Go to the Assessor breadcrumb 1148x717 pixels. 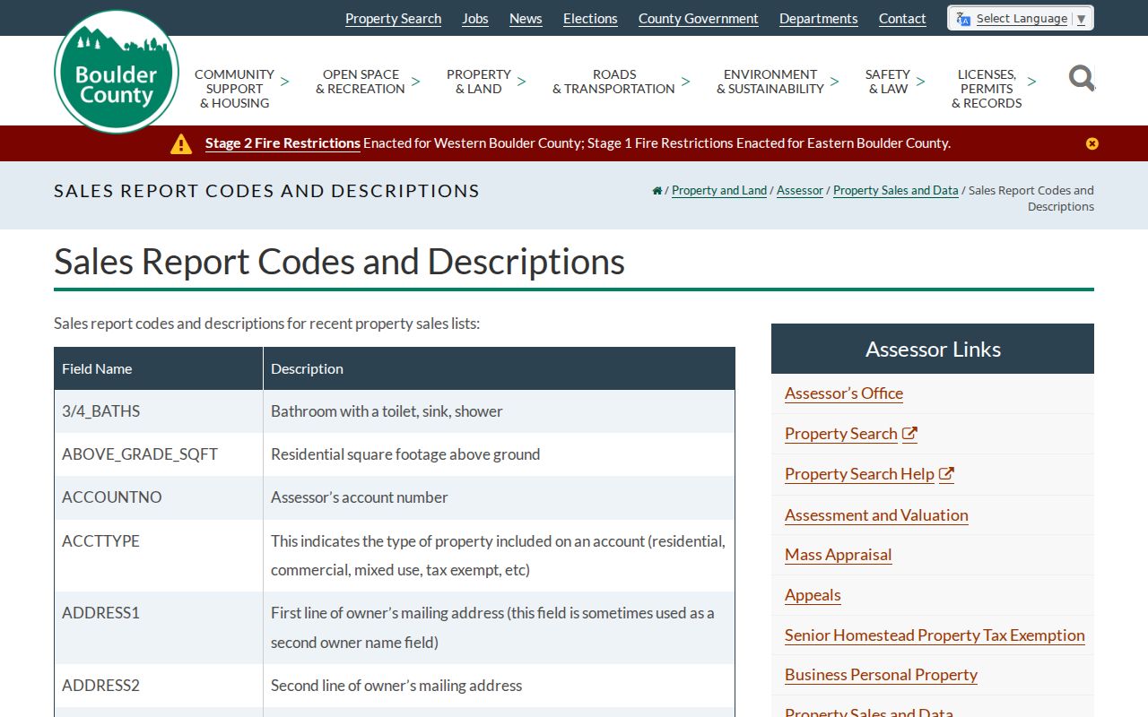[x=800, y=190]
